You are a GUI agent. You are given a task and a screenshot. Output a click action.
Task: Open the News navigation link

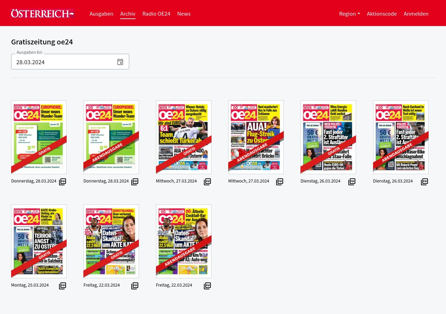click(x=184, y=14)
